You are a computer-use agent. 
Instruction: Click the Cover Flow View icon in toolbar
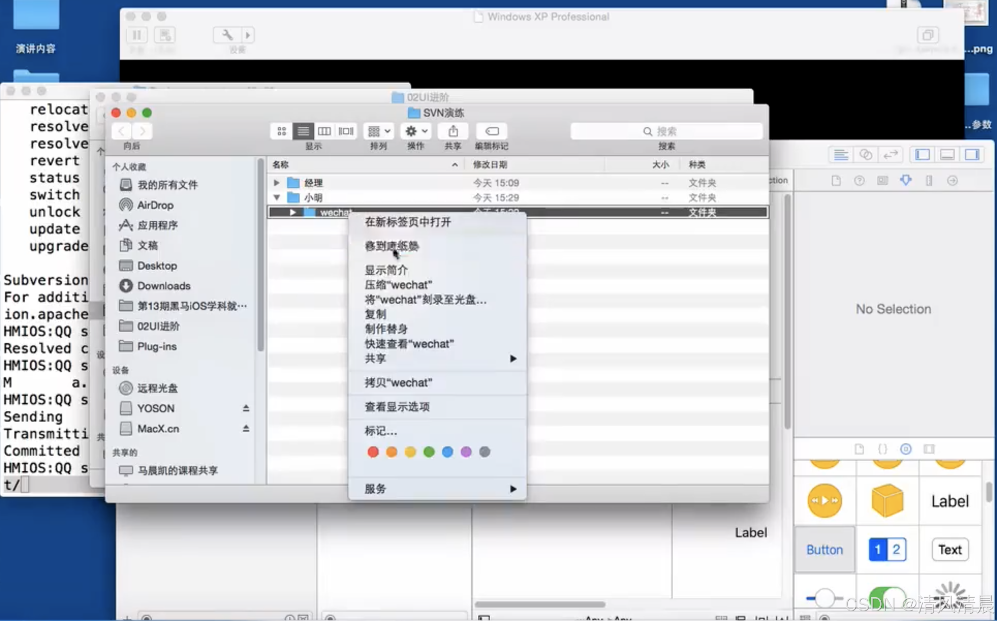pos(347,131)
